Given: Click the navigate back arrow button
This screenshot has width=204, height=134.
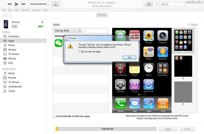Looking at the screenshot, I should (x=4, y=15).
